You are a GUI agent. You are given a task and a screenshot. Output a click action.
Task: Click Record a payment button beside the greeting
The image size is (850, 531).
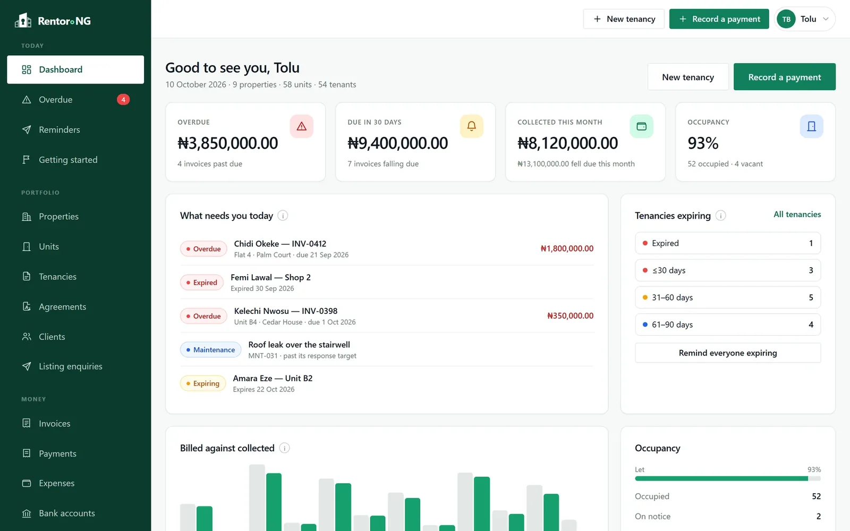point(785,77)
